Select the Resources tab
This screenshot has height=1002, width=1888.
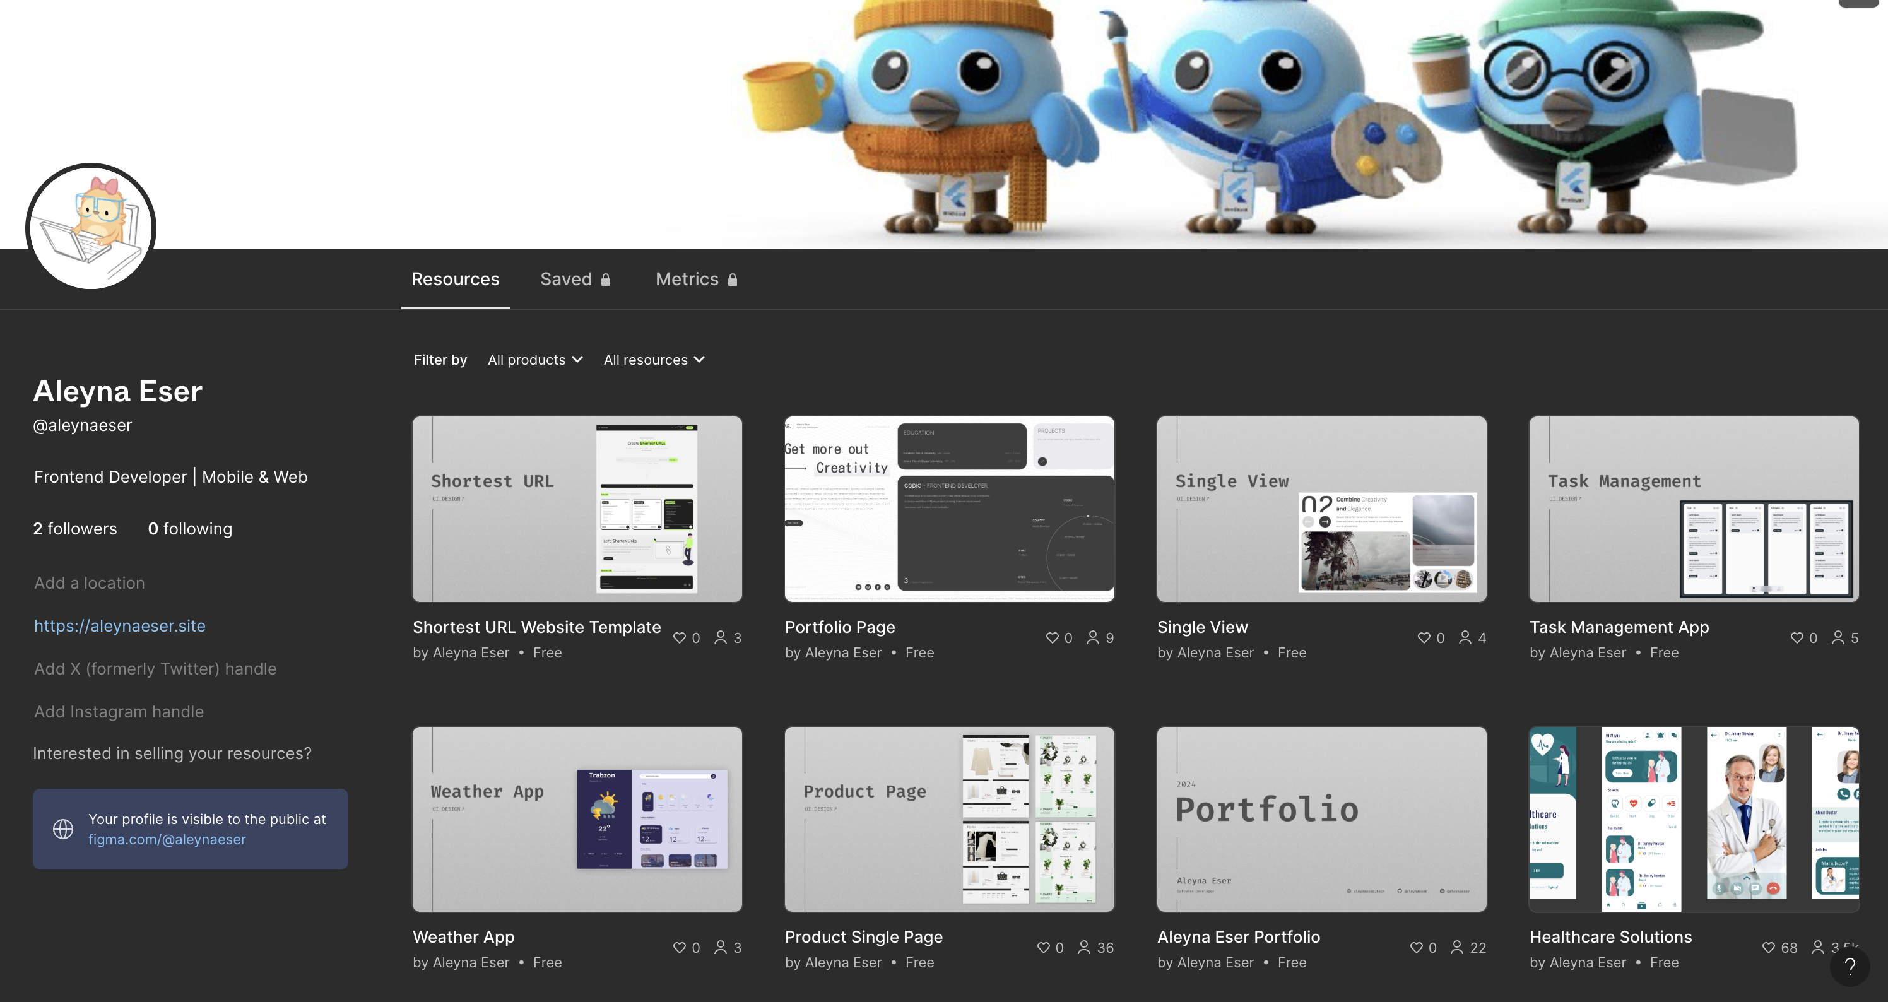455,280
